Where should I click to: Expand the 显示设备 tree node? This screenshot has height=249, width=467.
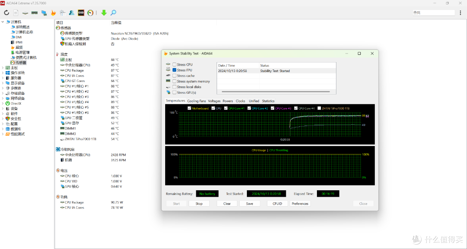coord(3,83)
